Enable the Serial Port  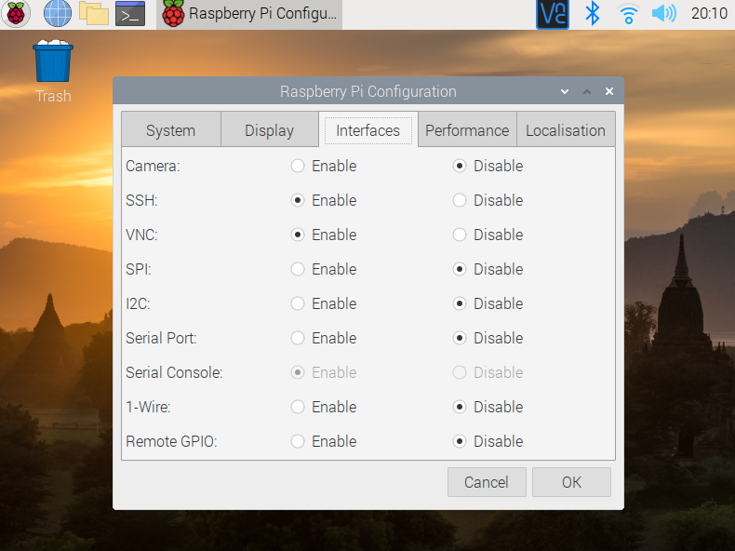tap(324, 338)
